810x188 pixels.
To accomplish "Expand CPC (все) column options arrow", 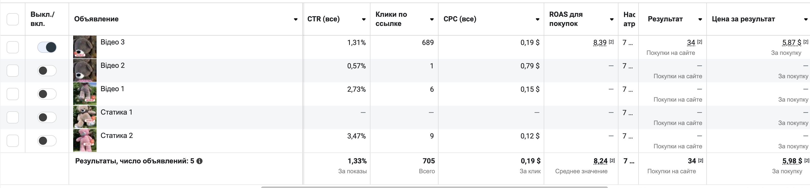I will pos(538,20).
